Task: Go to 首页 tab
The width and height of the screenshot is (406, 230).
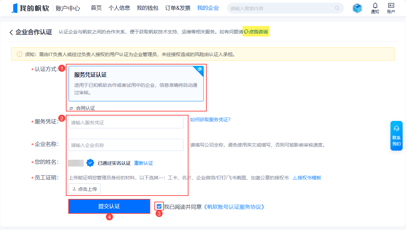Action: (x=96, y=8)
